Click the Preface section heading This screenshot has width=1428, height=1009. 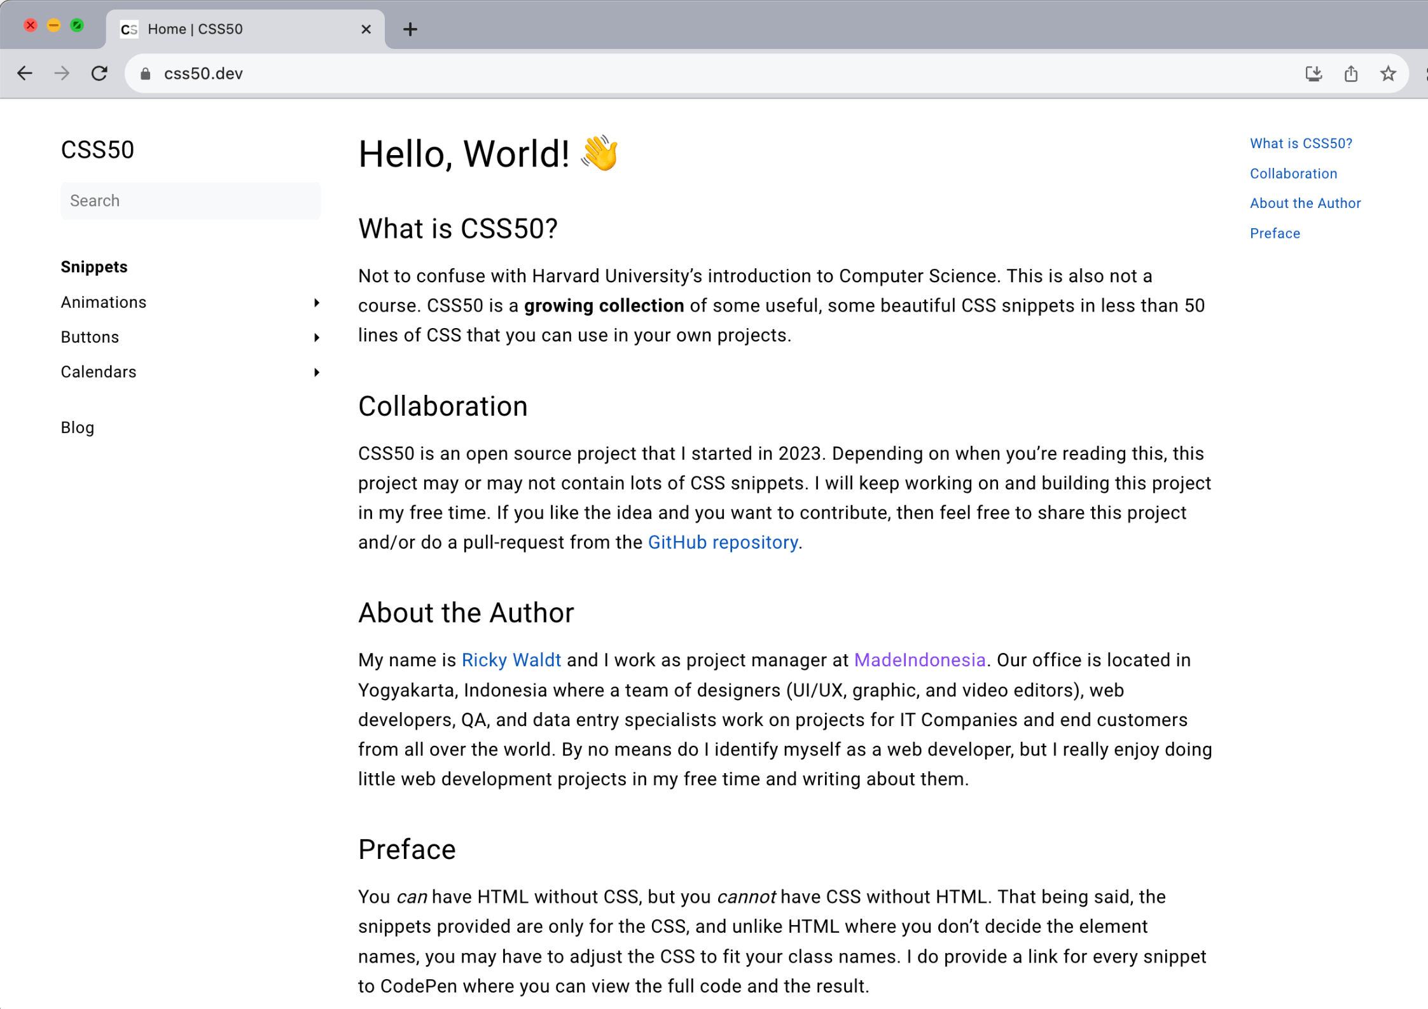tap(407, 849)
